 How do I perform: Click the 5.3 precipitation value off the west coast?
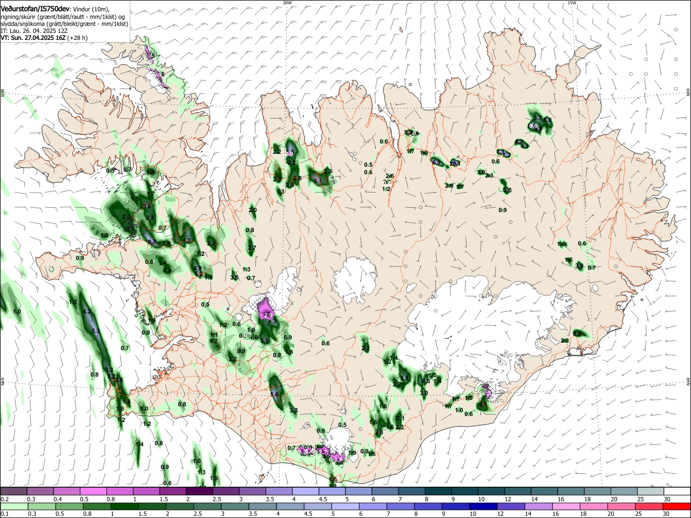pos(96,331)
